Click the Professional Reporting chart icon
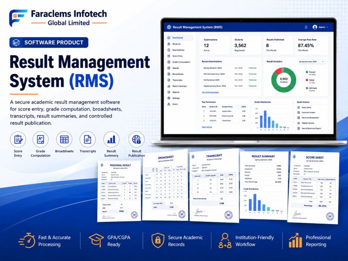 pos(295,241)
